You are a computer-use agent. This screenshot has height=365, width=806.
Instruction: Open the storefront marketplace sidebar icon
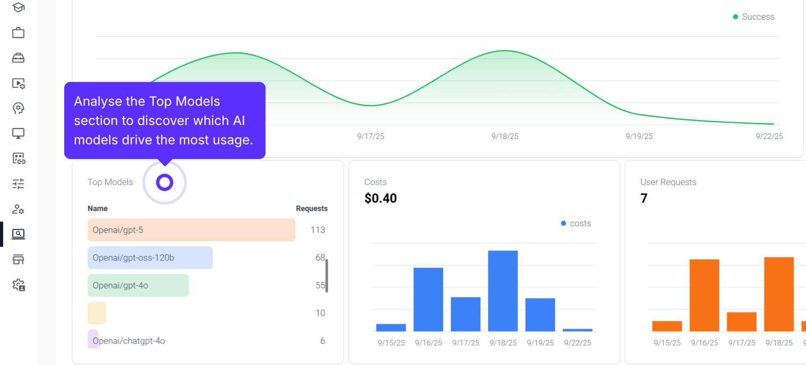[x=18, y=259]
